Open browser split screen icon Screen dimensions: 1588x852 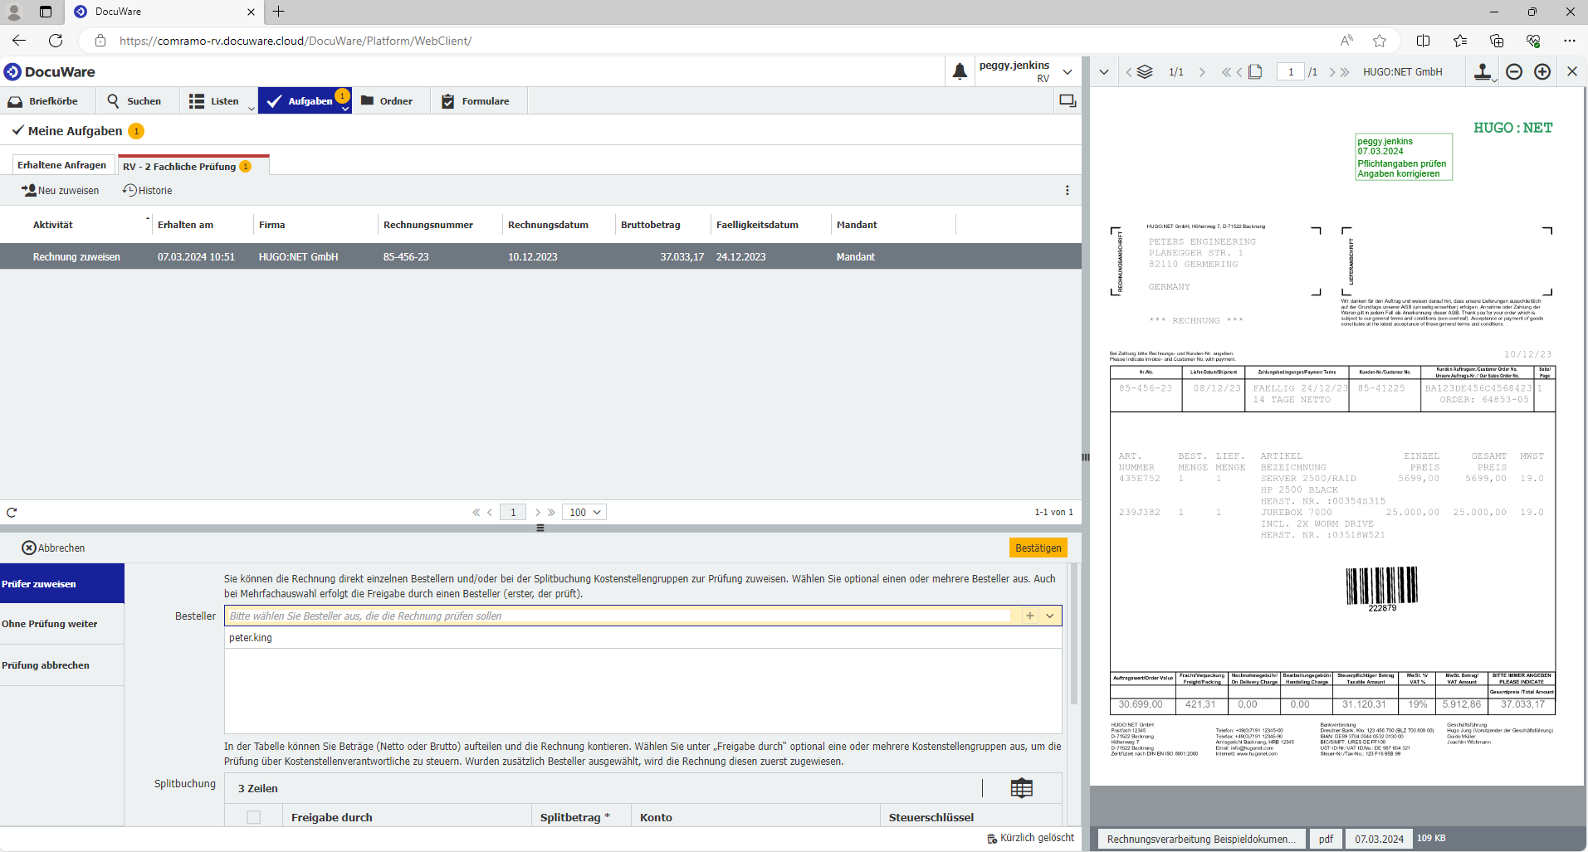point(1423,41)
